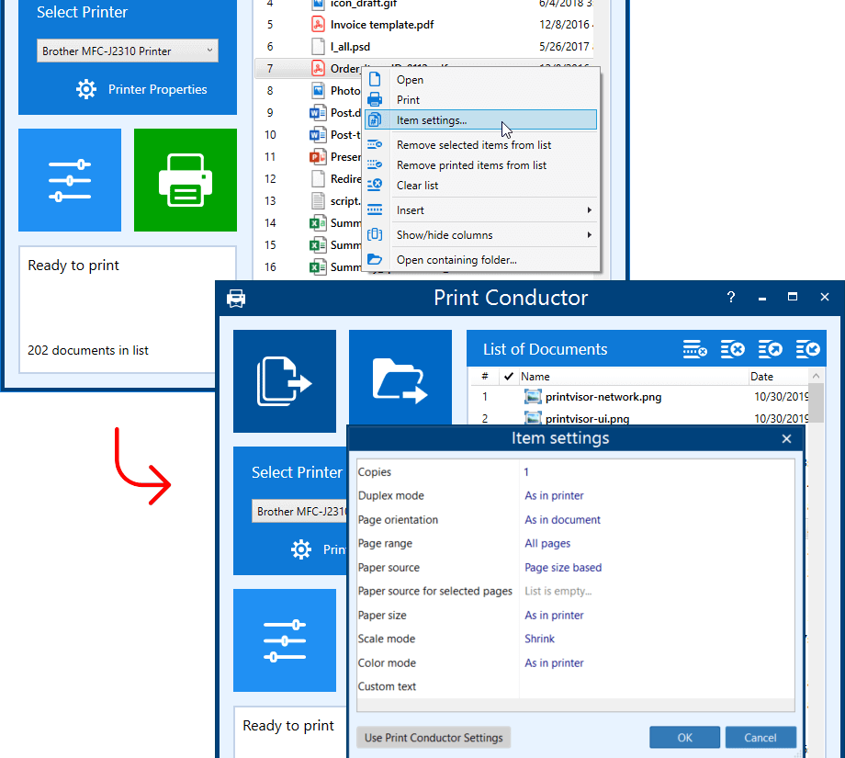This screenshot has height=758, width=845.
Task: Expand the Show/hide columns submenu arrow
Action: coord(589,235)
